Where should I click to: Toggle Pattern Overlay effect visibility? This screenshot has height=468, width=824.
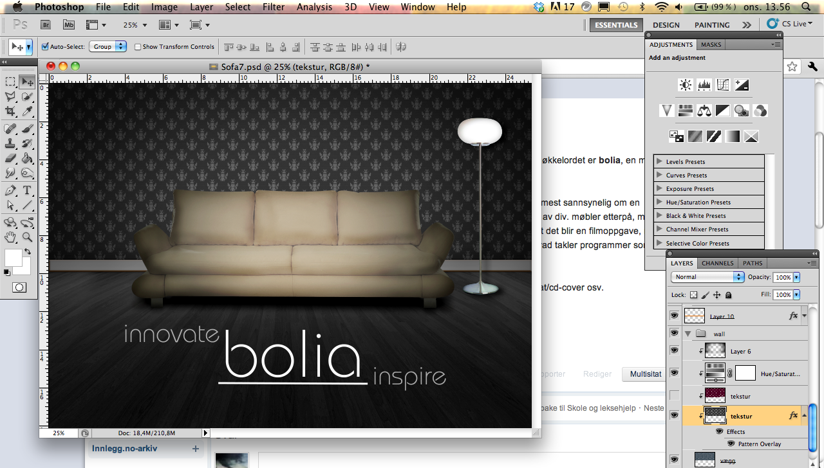[x=731, y=444]
